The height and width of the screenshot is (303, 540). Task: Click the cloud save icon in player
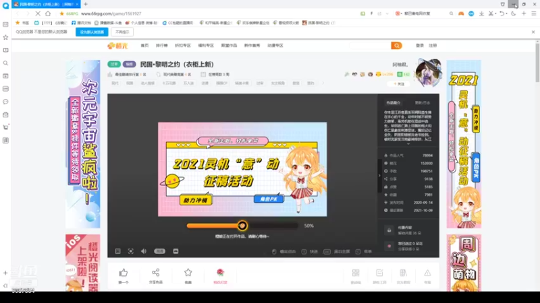point(175,251)
